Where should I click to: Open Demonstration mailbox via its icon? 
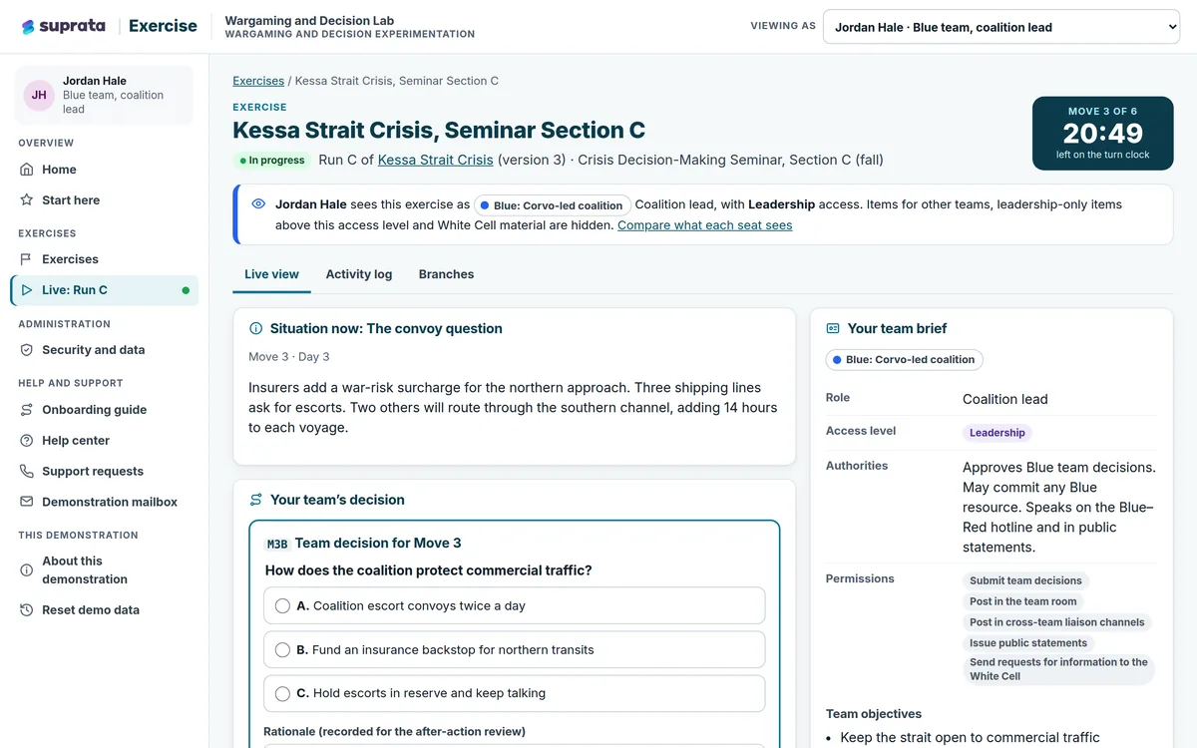pyautogui.click(x=27, y=503)
